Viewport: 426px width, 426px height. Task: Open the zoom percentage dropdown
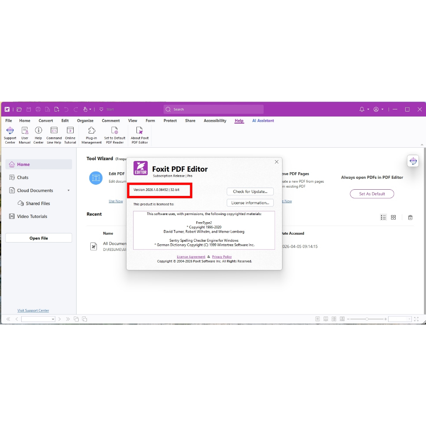tap(409, 319)
